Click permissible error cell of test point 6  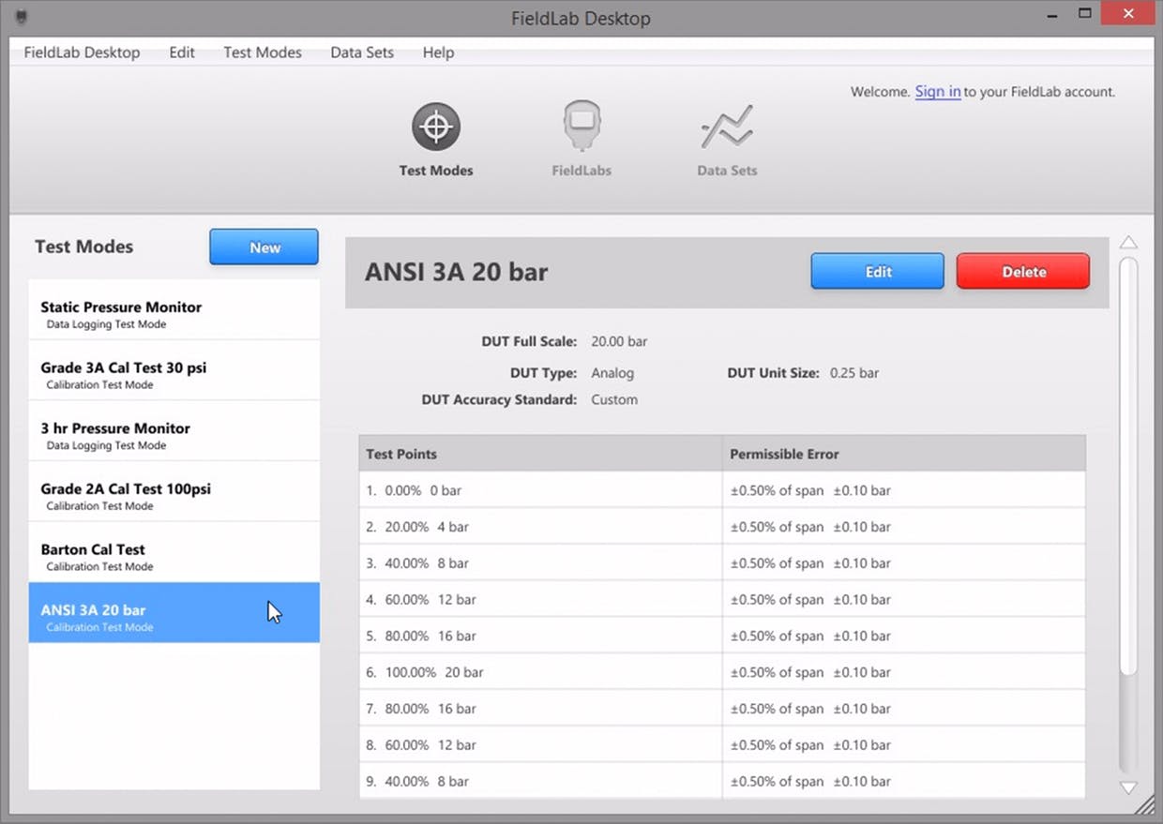pyautogui.click(x=904, y=672)
